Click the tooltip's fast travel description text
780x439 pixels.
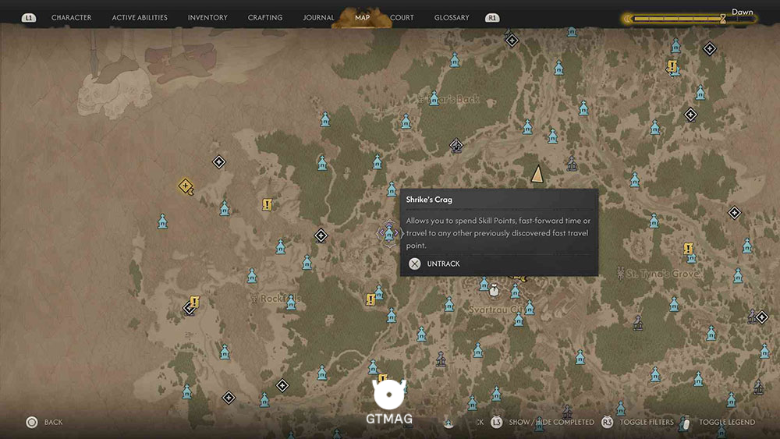tap(498, 232)
